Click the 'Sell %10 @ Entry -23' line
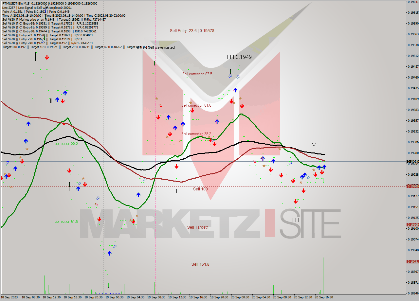 click(47, 35)
